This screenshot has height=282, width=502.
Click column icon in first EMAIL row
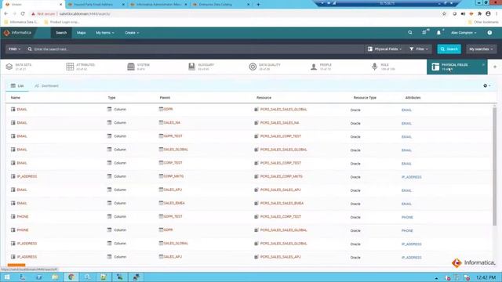click(x=110, y=110)
